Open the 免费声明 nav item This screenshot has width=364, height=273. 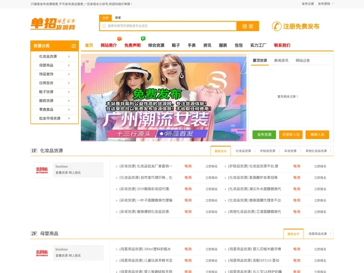[132, 45]
